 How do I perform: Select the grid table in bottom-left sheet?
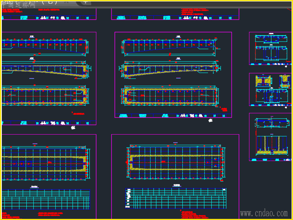(46, 199)
